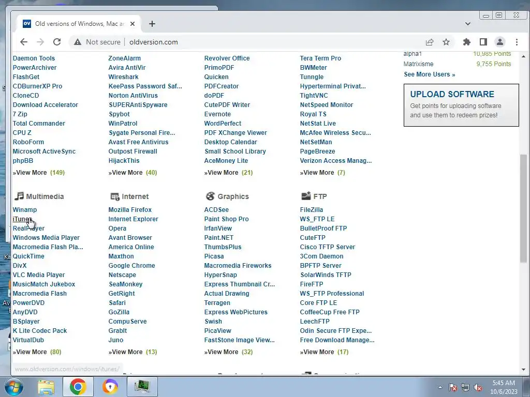The width and height of the screenshot is (530, 397).
Task: Open the Paint.NET link
Action: tap(219, 238)
